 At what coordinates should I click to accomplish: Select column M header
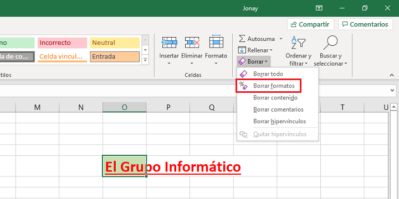pyautogui.click(x=38, y=107)
